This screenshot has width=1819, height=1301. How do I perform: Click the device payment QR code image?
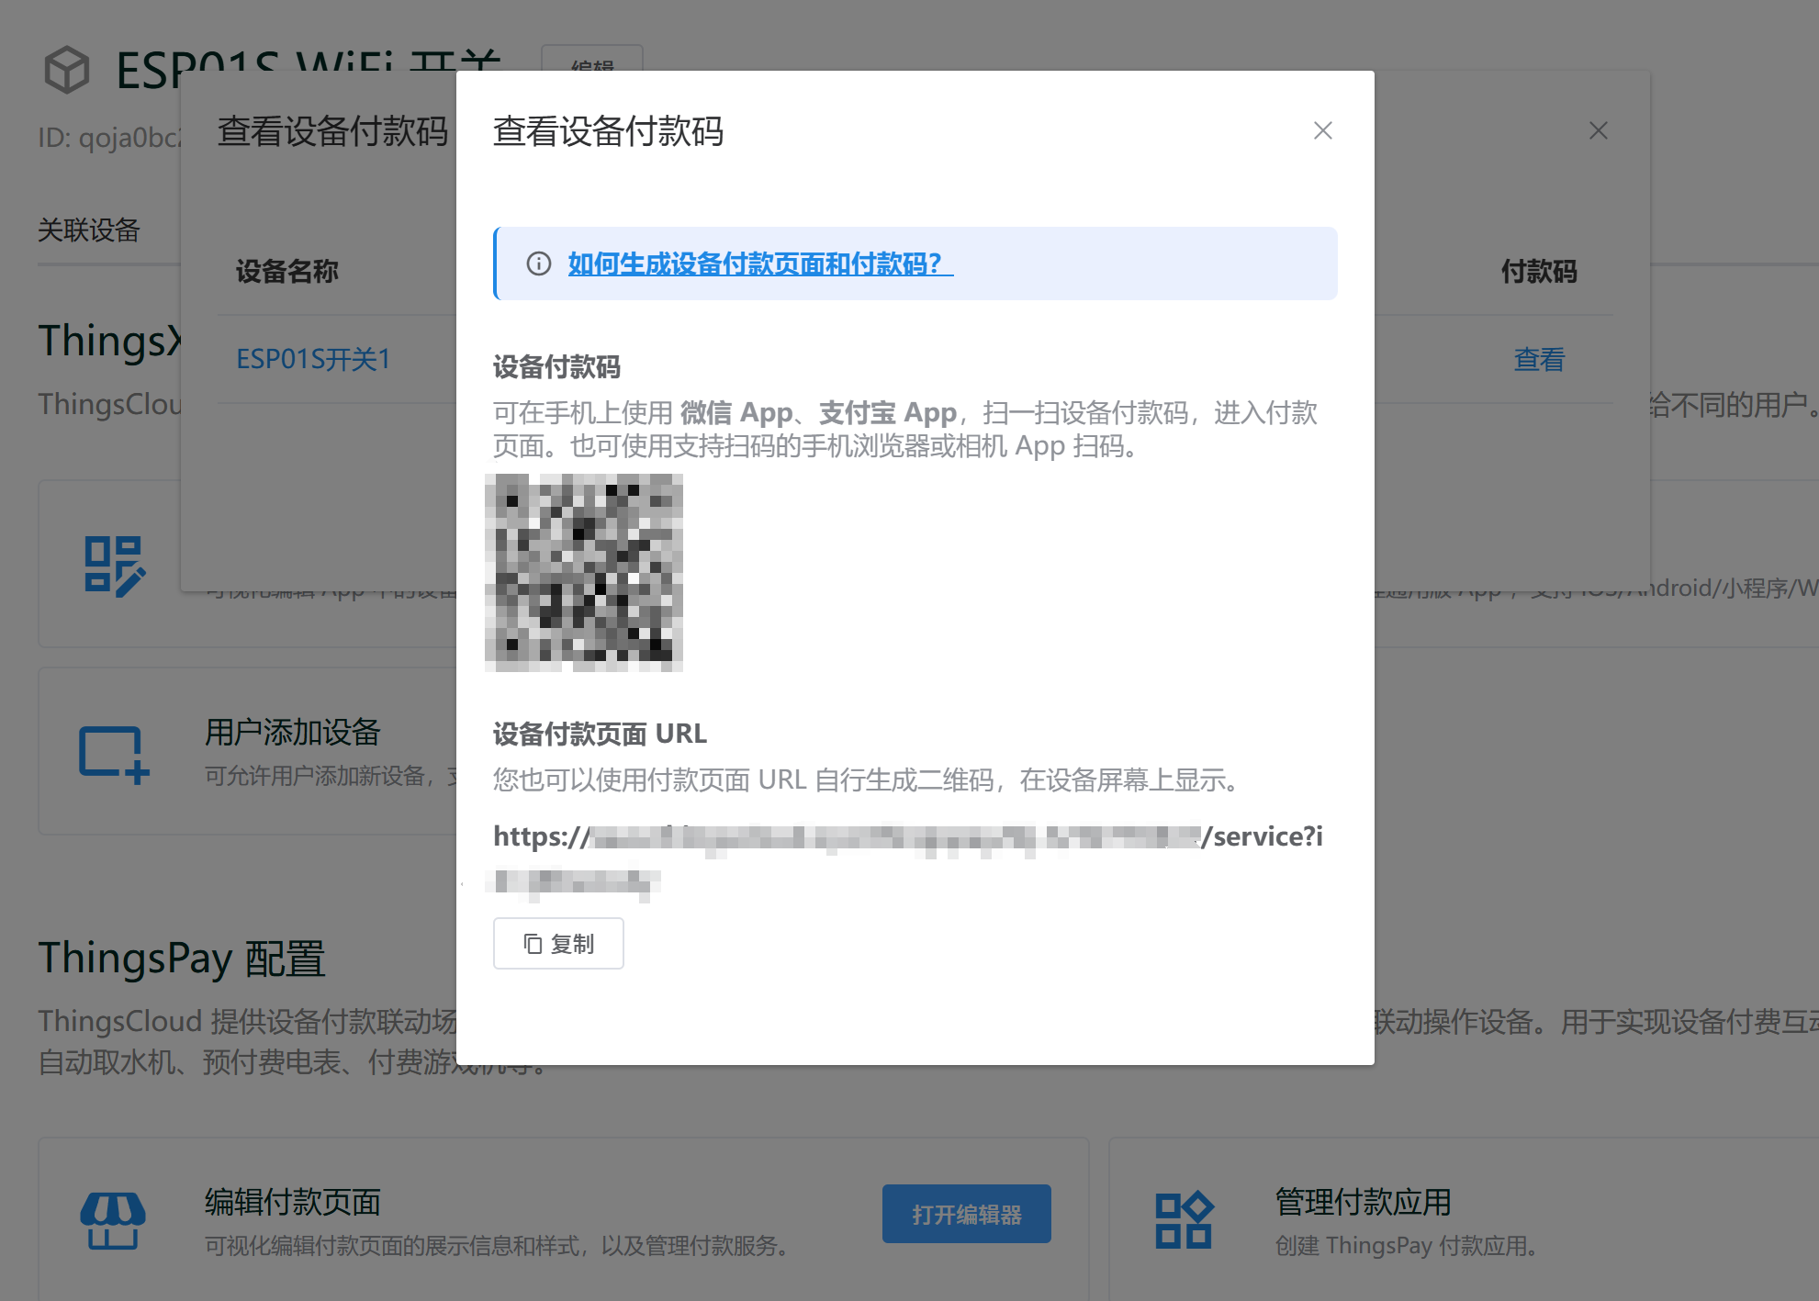click(x=584, y=572)
